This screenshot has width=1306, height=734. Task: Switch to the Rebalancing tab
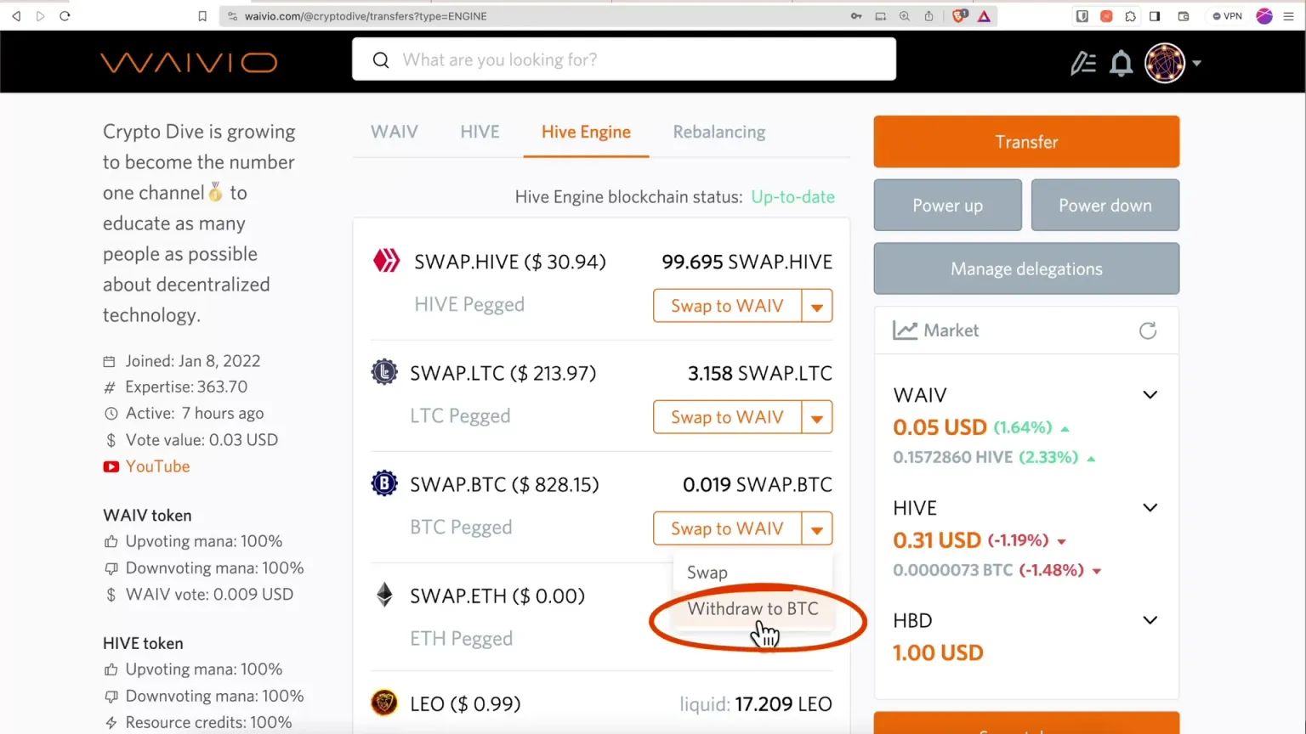[718, 132]
